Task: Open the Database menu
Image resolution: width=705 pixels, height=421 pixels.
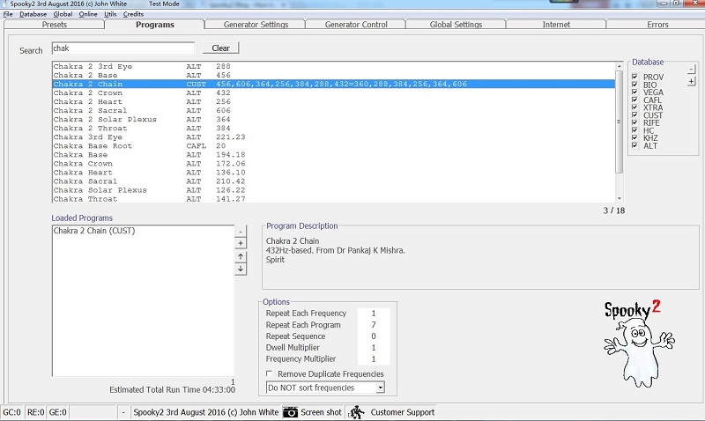Action: (33, 15)
